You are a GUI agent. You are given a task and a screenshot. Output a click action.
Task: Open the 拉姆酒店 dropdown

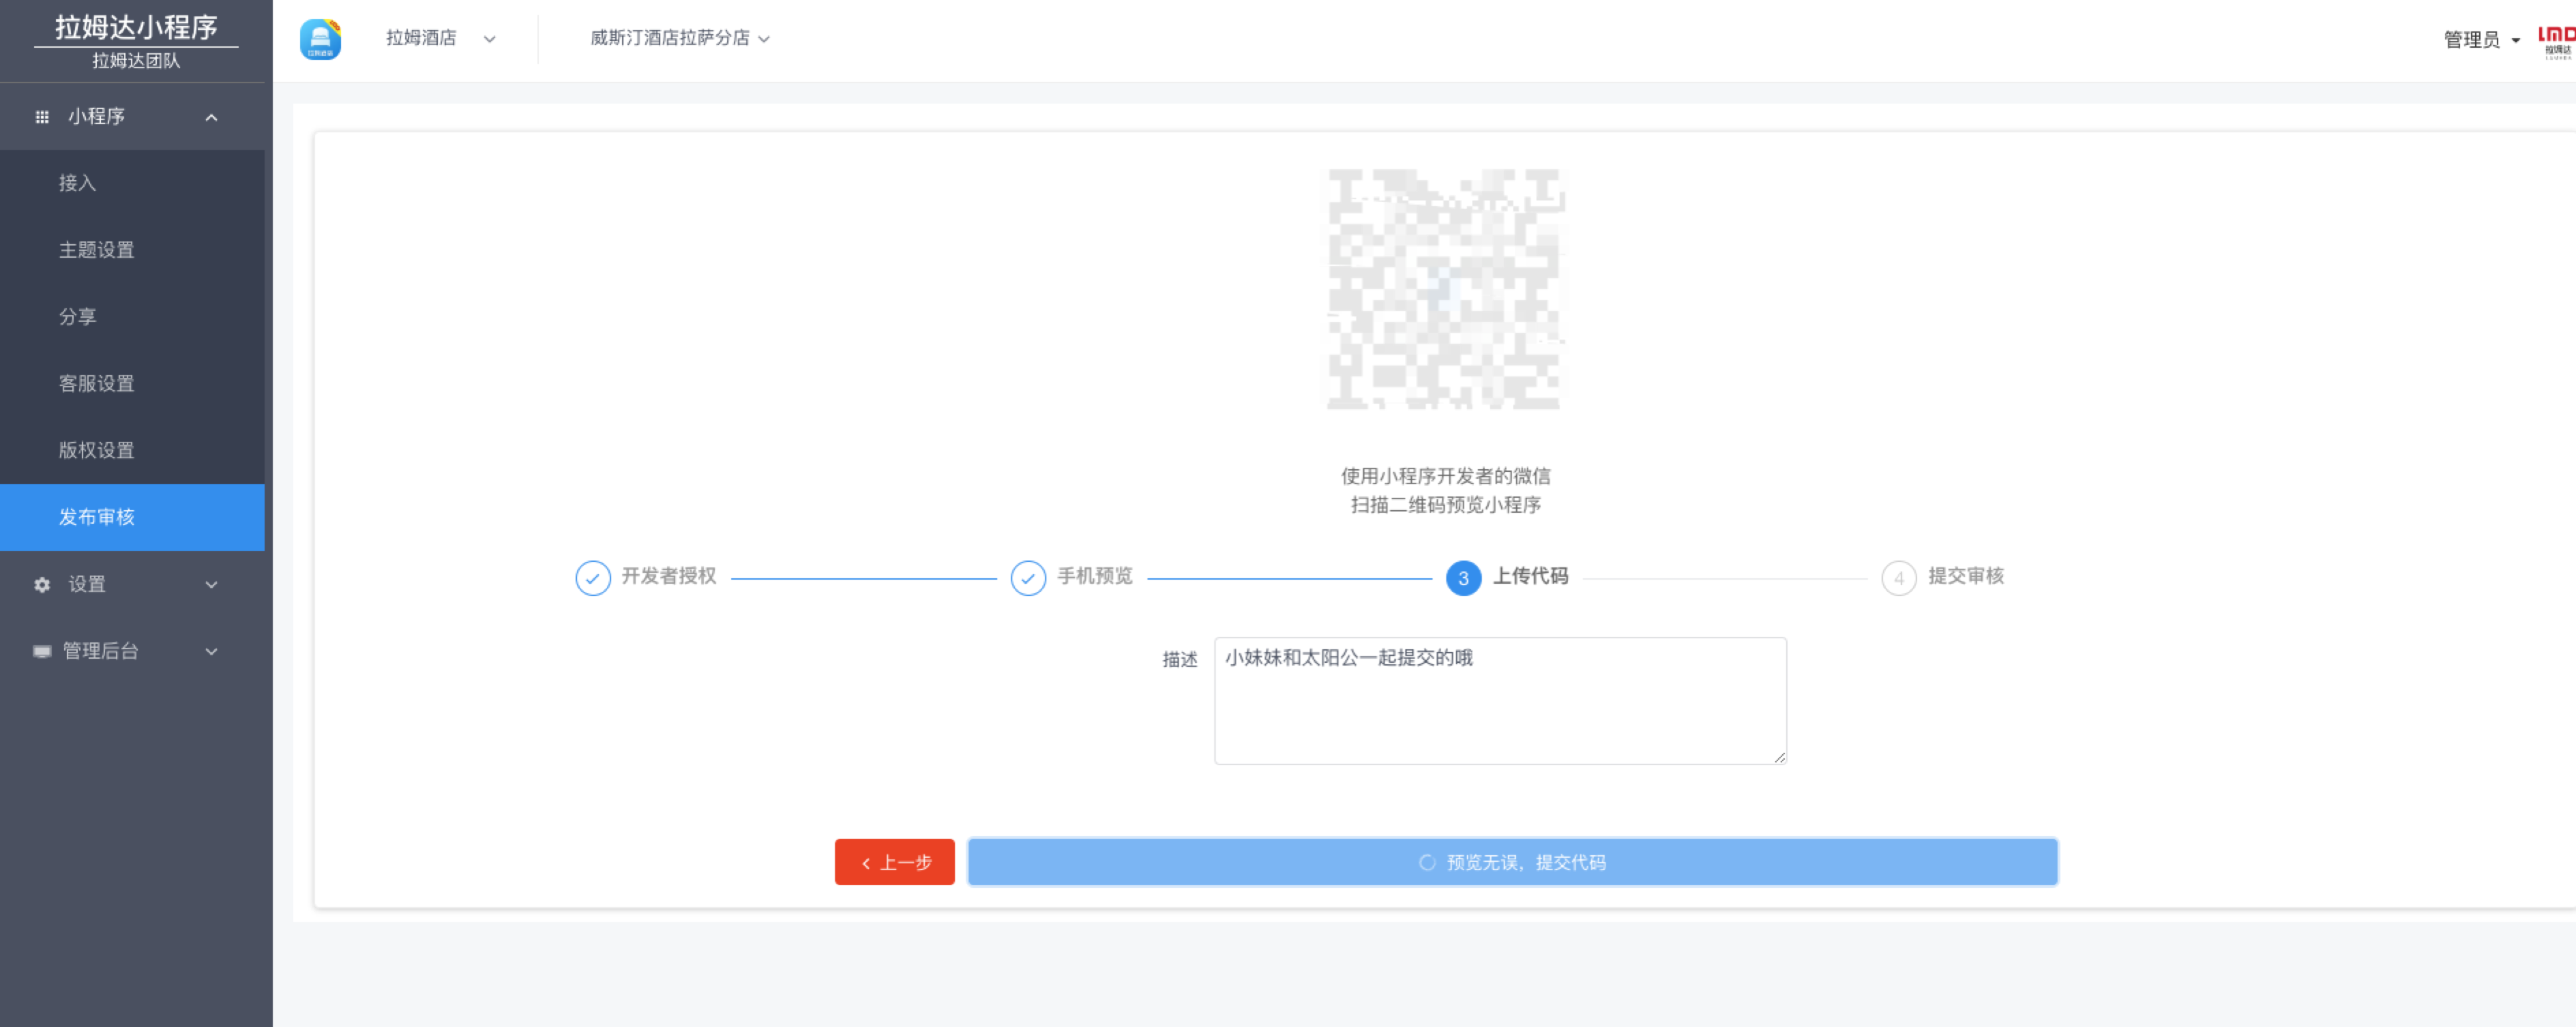[441, 39]
